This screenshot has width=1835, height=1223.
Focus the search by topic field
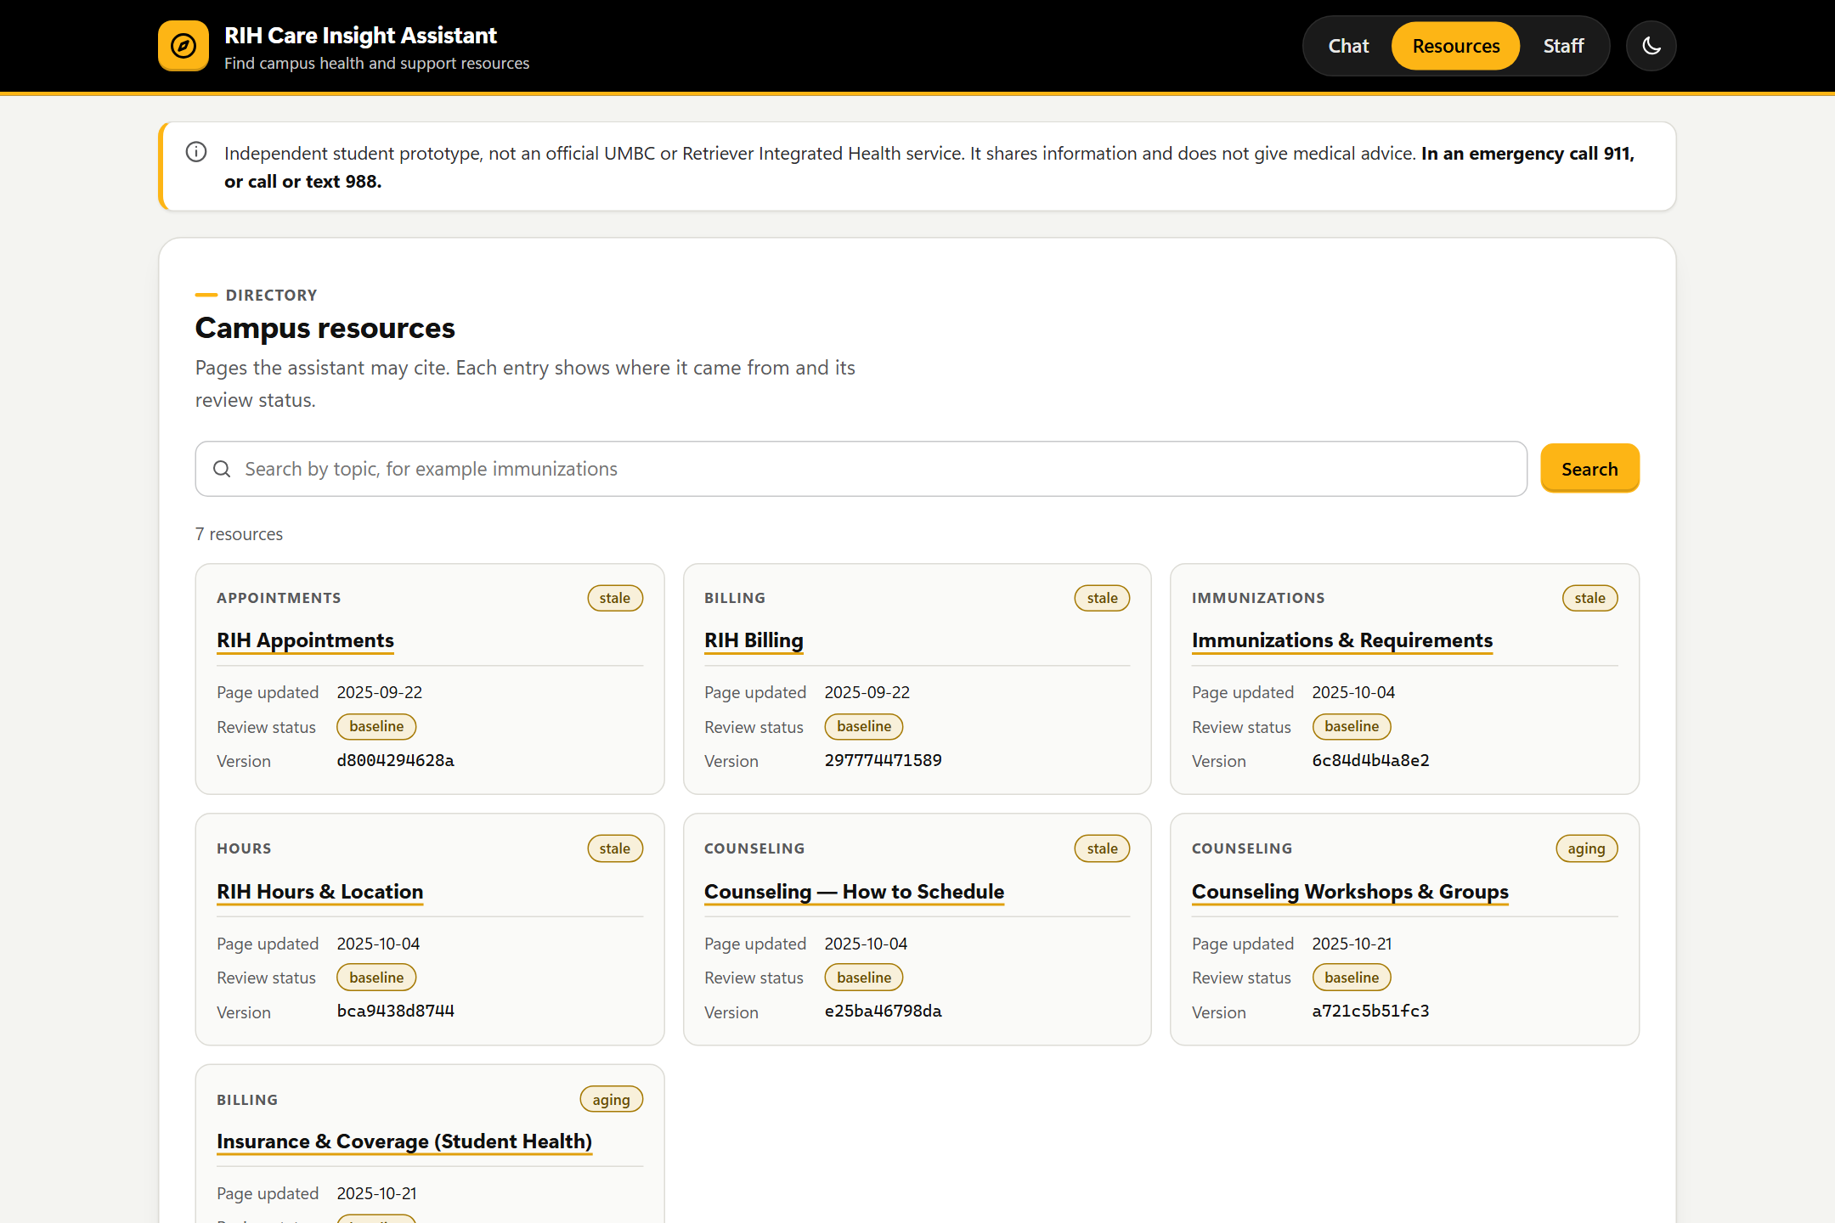(x=861, y=469)
